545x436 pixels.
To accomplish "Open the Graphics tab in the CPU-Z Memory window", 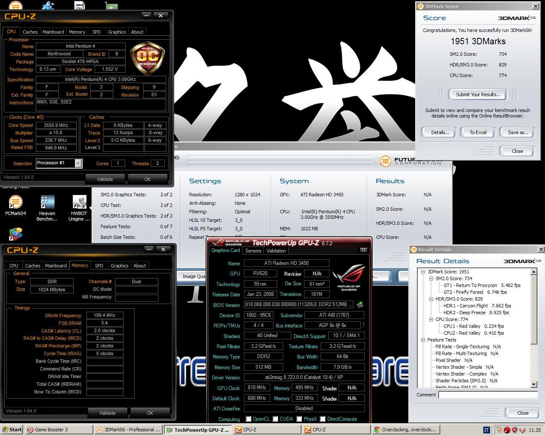I will (120, 266).
